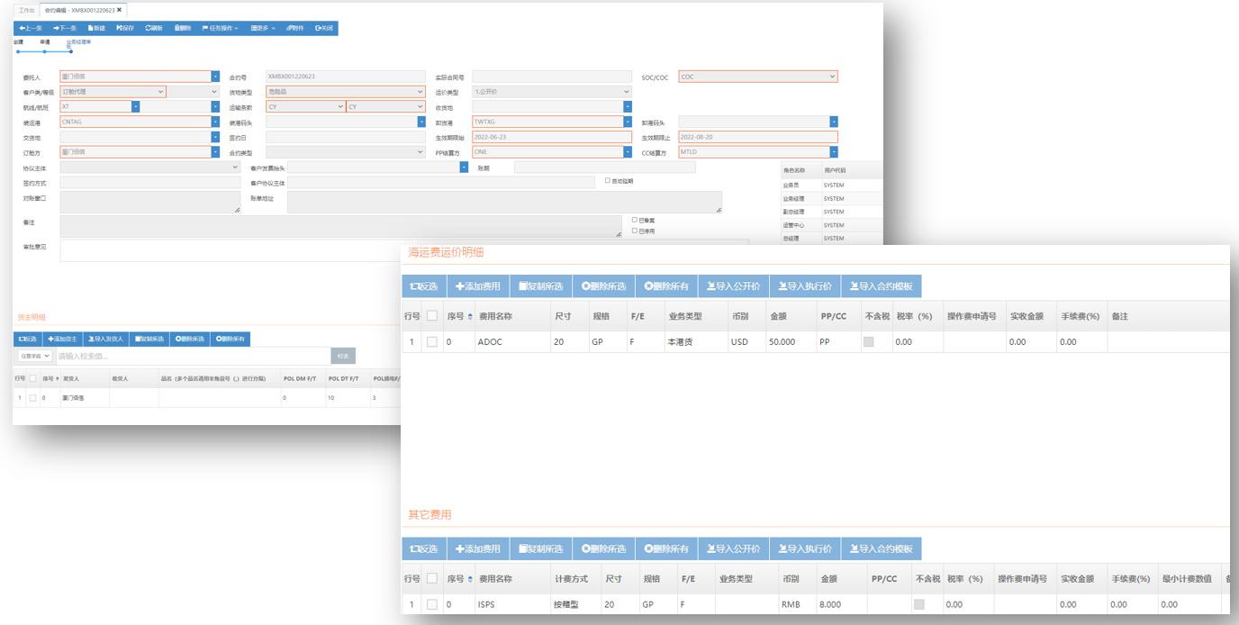Click the 检索 search button

(343, 356)
